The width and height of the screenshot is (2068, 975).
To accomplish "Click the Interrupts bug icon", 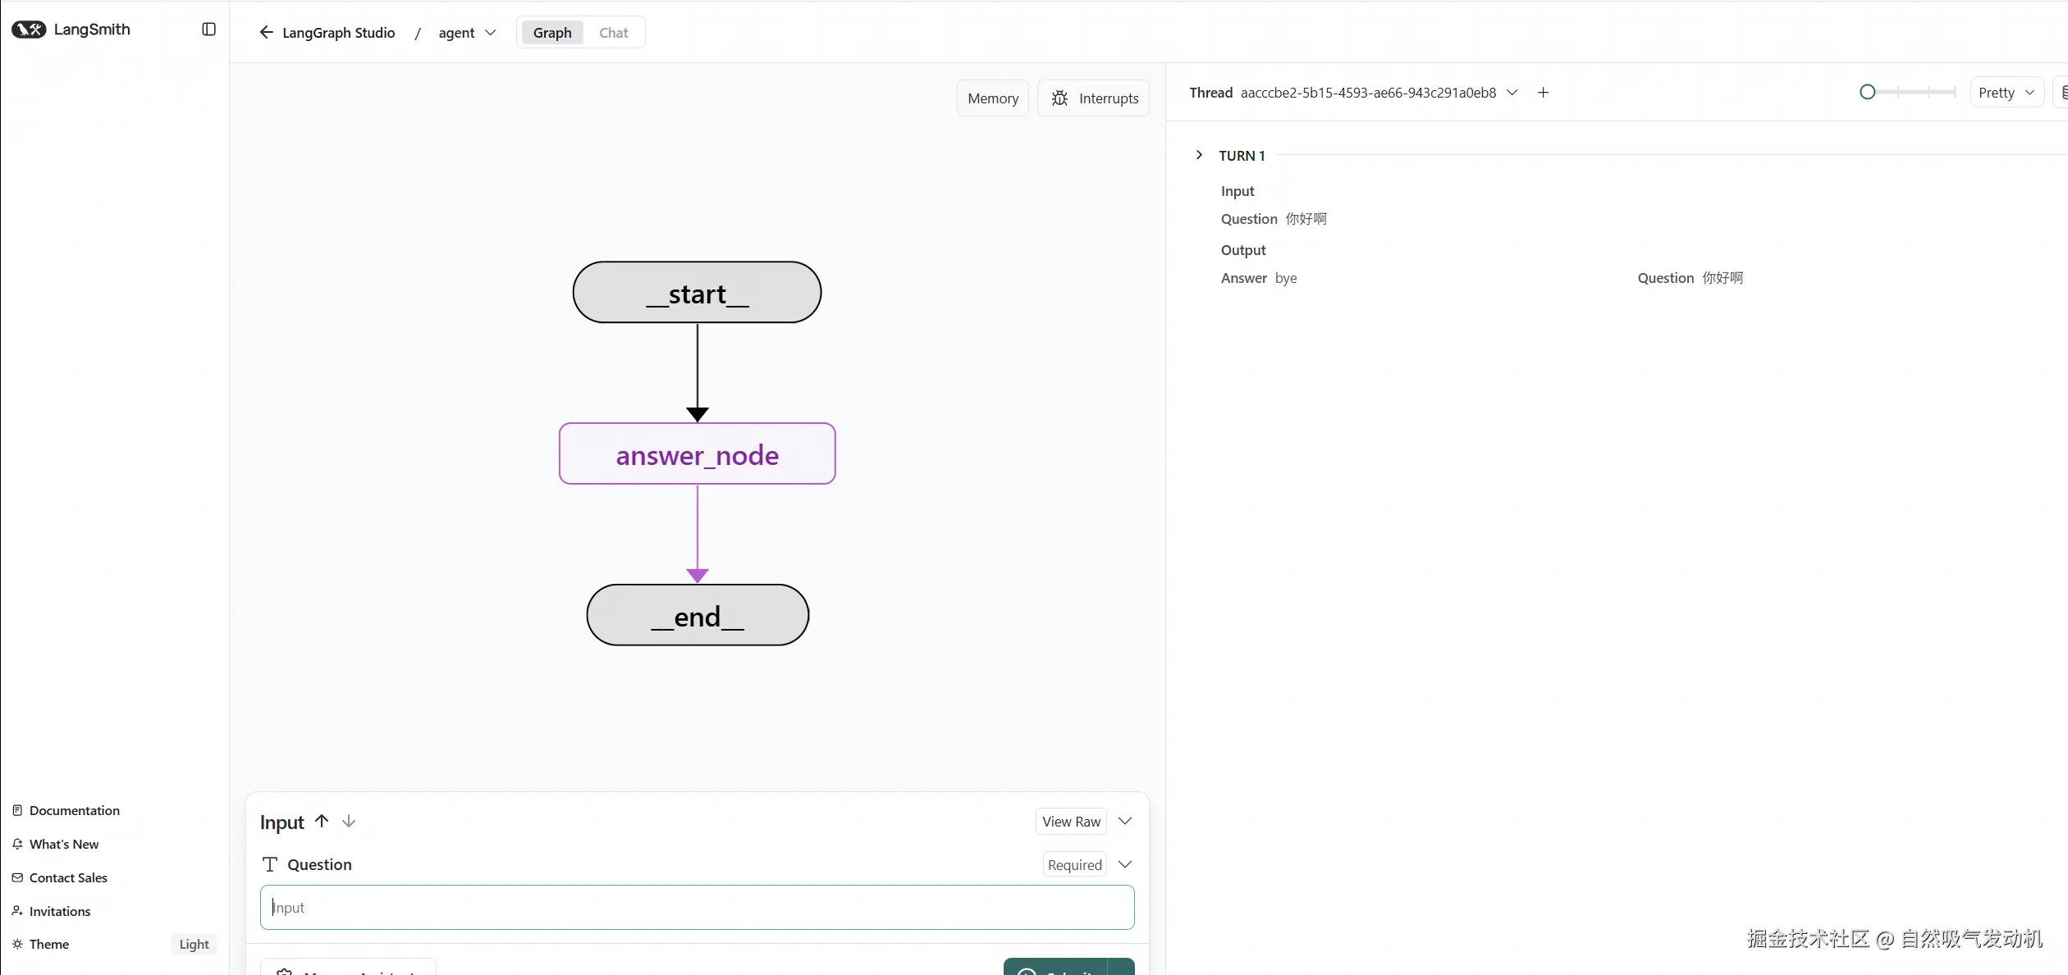I will [1059, 98].
